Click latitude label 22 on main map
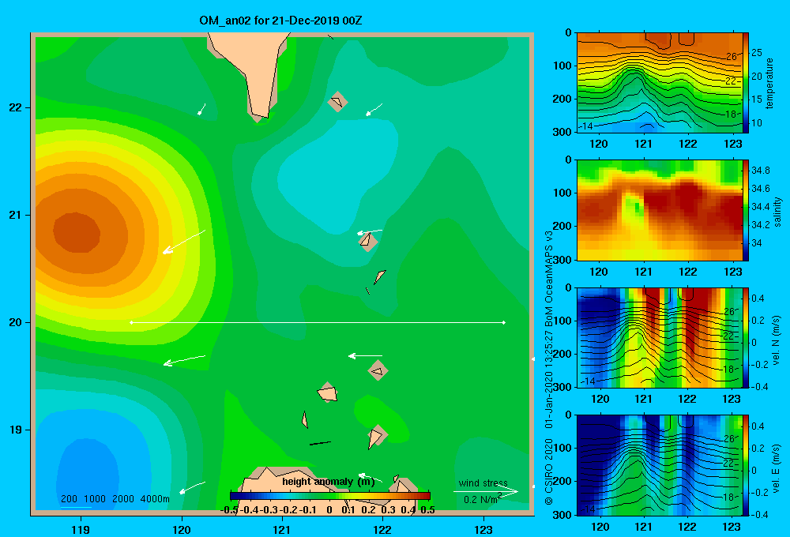The image size is (790, 537). coord(16,107)
